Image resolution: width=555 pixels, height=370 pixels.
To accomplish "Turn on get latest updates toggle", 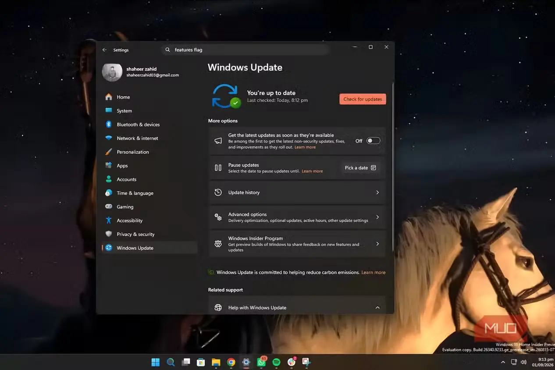I will (x=374, y=141).
